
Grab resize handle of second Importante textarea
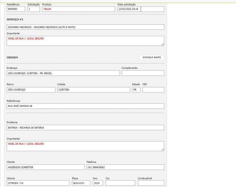tap(163, 149)
